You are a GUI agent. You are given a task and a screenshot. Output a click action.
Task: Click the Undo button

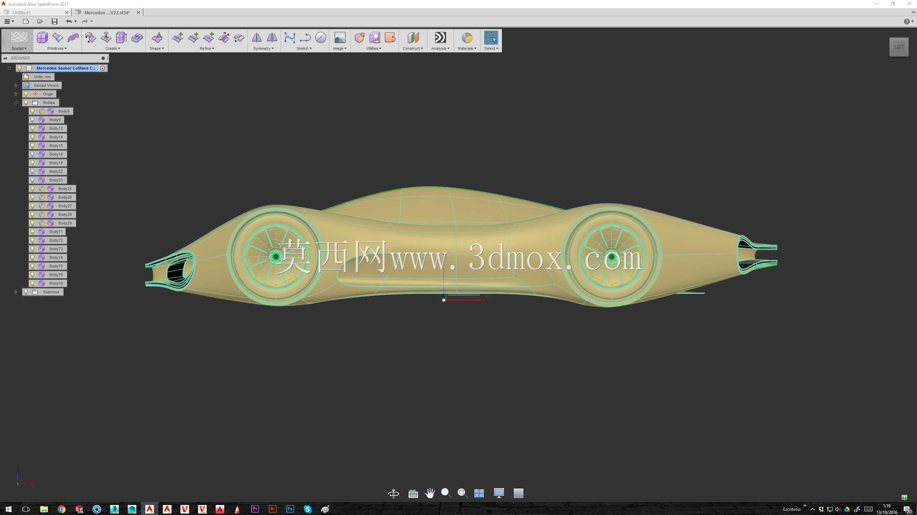pos(69,22)
